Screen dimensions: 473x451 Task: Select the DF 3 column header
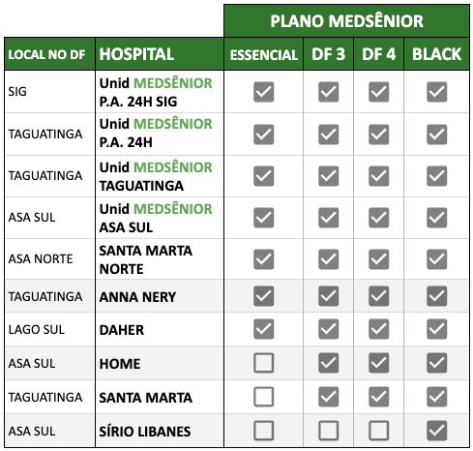pyautogui.click(x=328, y=54)
